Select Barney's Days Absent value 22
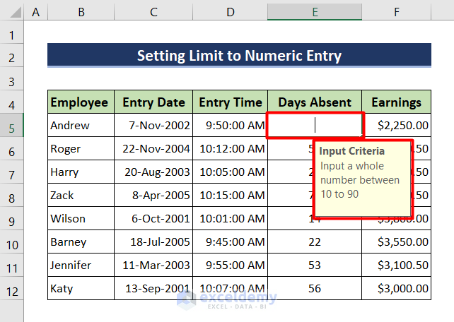 (x=315, y=242)
